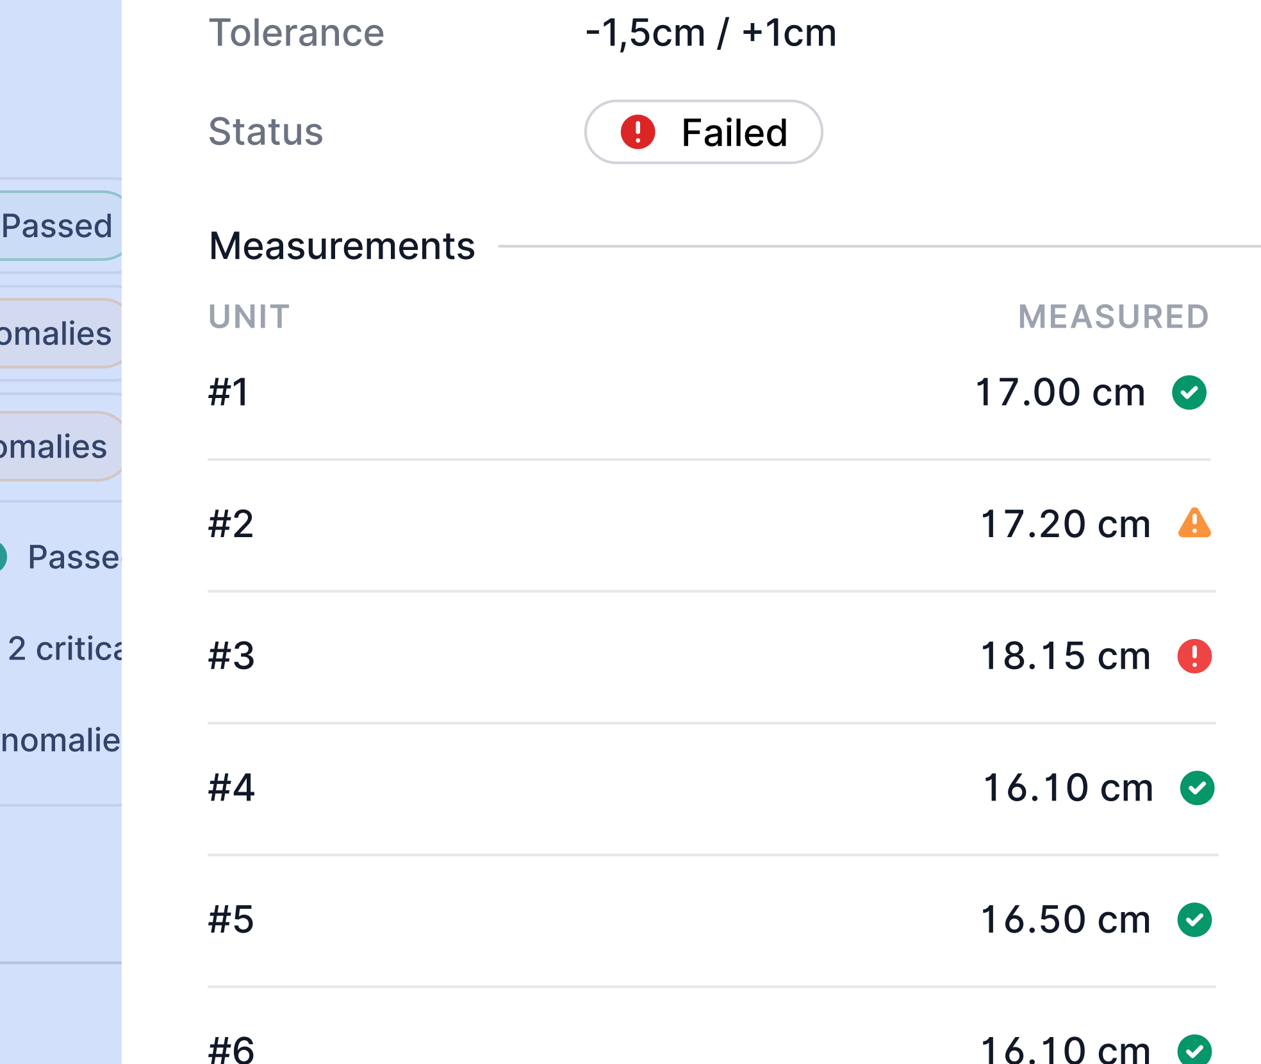Switch to the UNIT column header
Viewport: 1261px width, 1064px height.
(249, 317)
